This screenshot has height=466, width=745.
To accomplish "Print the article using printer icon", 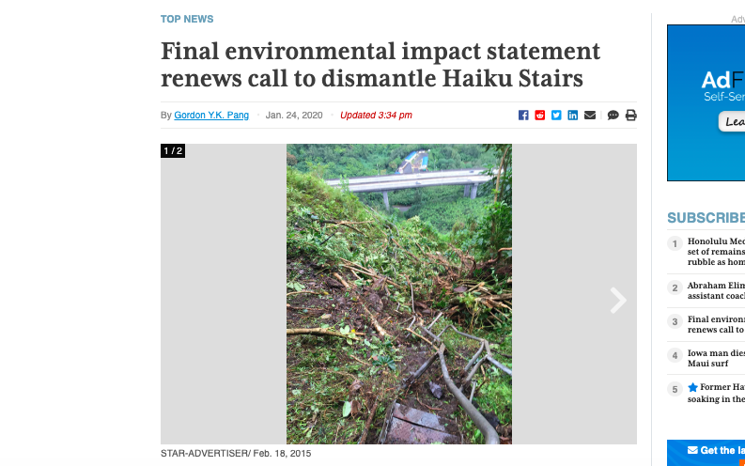I will point(630,115).
